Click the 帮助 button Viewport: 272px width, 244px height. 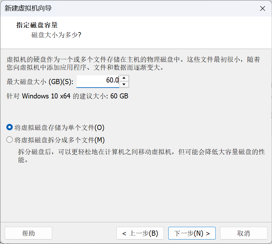[28, 233]
